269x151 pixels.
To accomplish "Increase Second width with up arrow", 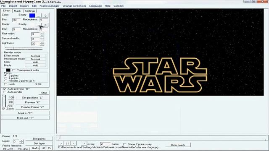I will (42, 38).
